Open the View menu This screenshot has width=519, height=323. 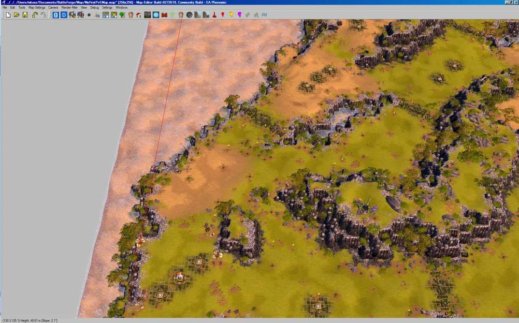click(x=84, y=7)
